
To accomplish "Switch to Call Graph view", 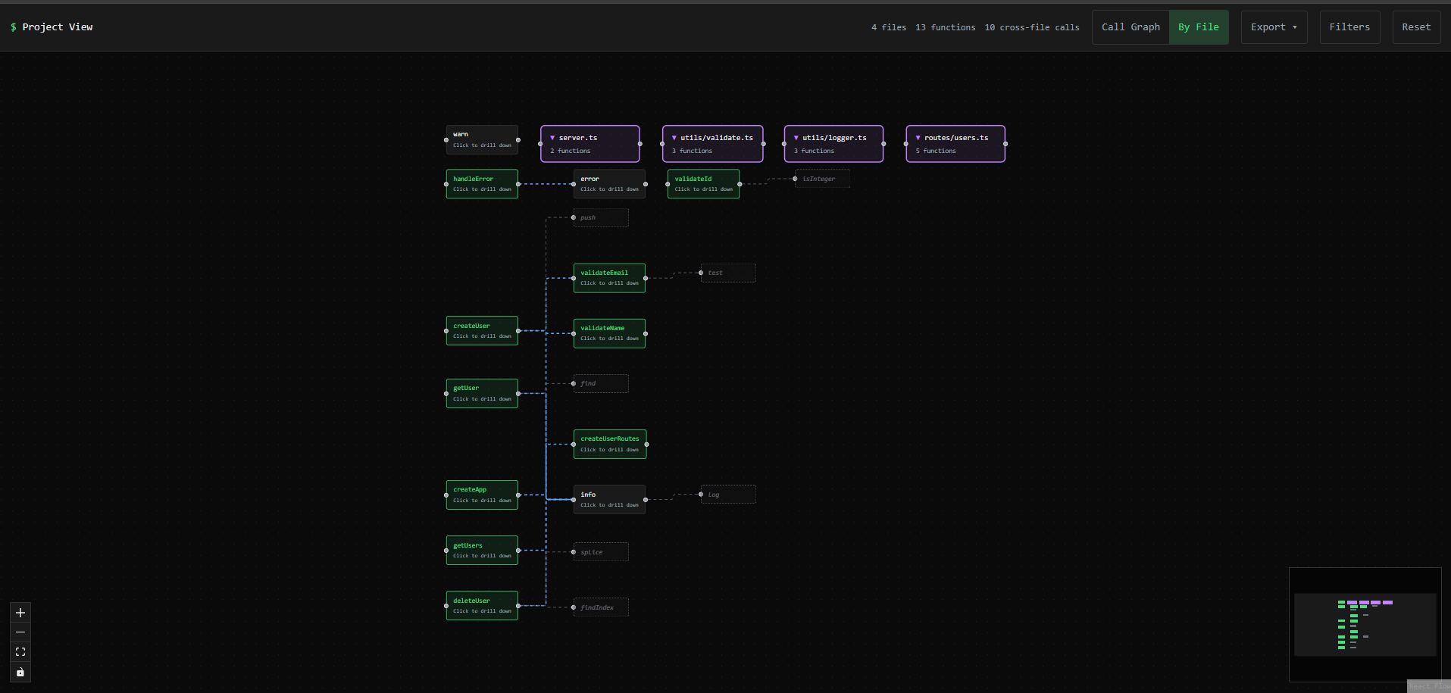I will pyautogui.click(x=1130, y=27).
